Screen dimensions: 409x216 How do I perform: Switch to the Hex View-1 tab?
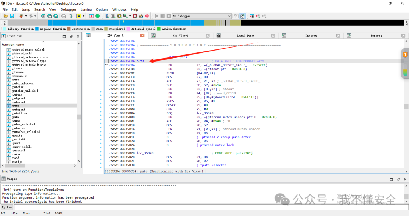[x=180, y=35]
